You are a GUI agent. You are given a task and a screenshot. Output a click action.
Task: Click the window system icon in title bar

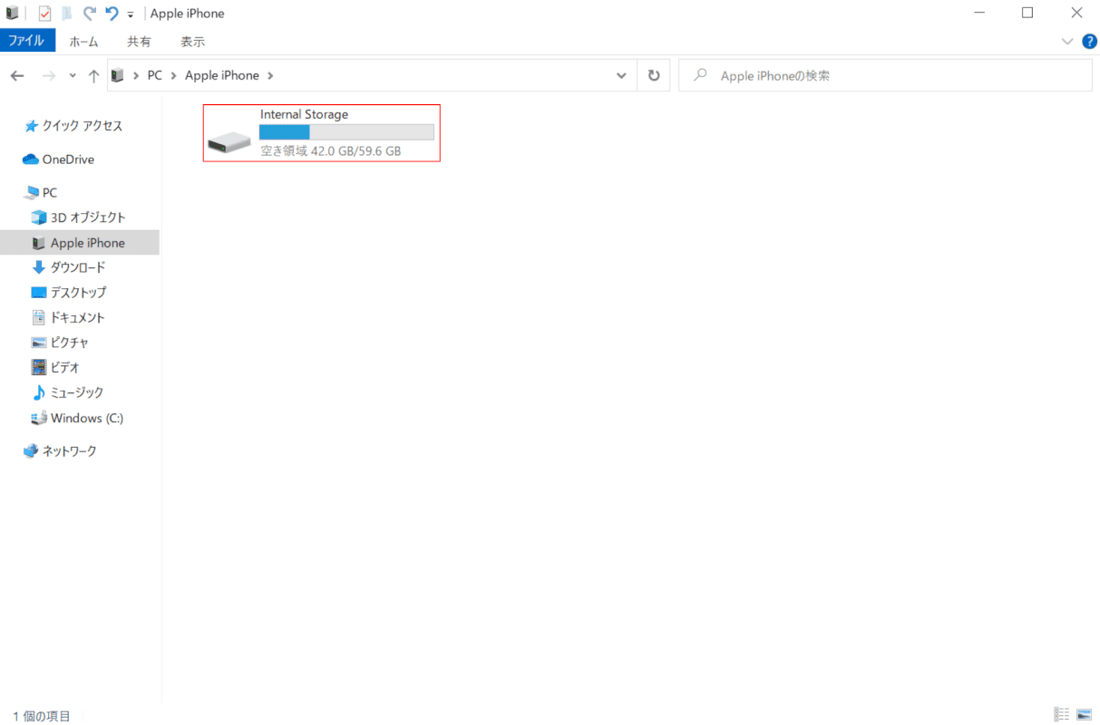pos(13,14)
